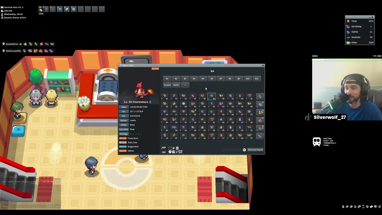Select the Flame Burst move

(x=133, y=138)
